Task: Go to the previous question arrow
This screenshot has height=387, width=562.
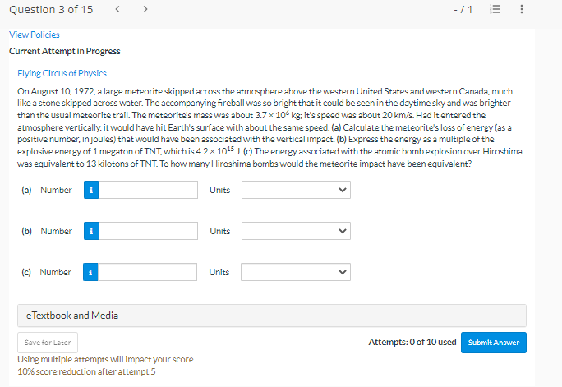Action: (x=117, y=9)
